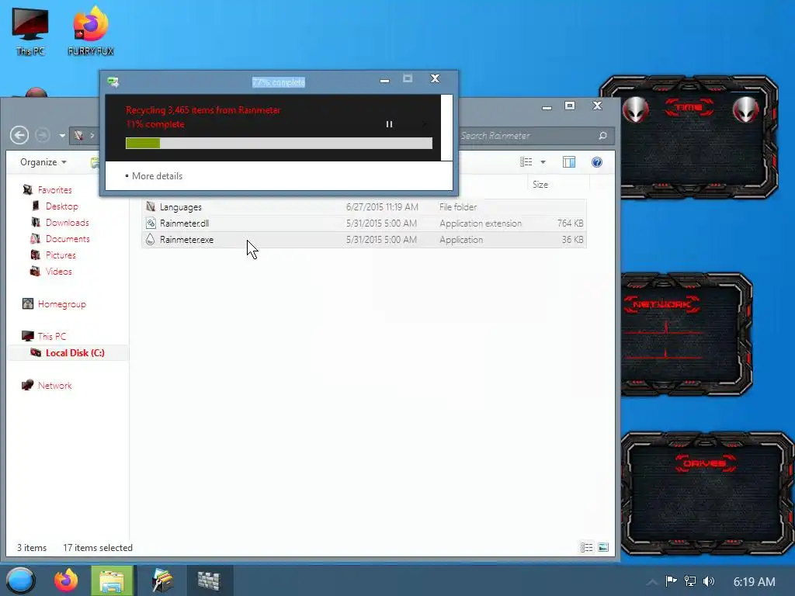Open the archive tool taskbar icon

[x=162, y=580]
